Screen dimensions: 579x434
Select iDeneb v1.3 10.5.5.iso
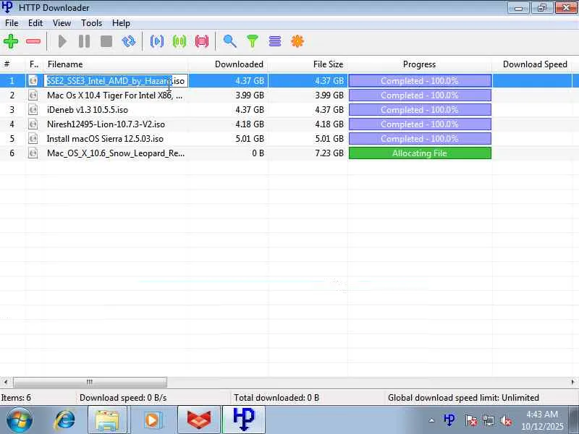coord(87,110)
